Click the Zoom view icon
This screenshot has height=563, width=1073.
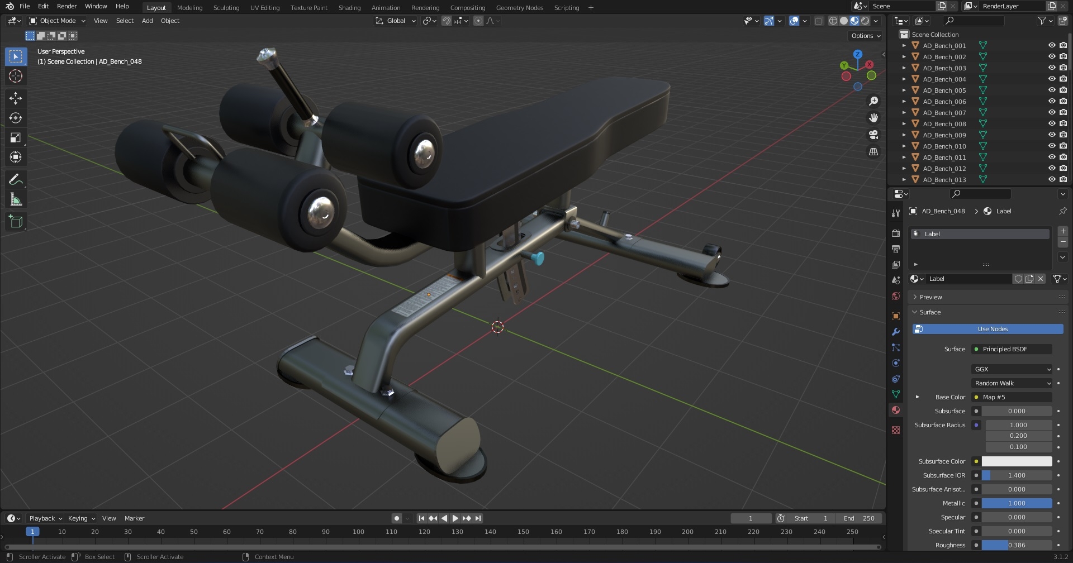[x=873, y=101]
